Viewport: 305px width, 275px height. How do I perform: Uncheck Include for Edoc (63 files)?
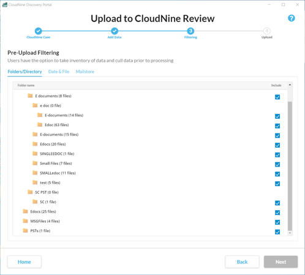277,126
